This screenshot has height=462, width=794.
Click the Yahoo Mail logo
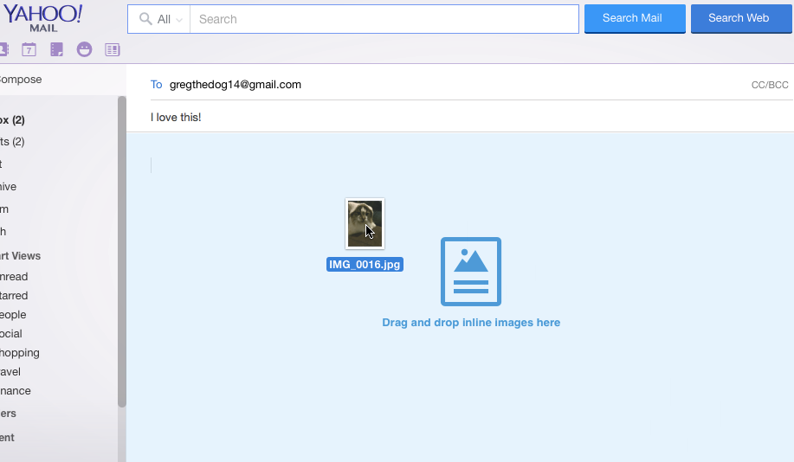pyautogui.click(x=42, y=17)
